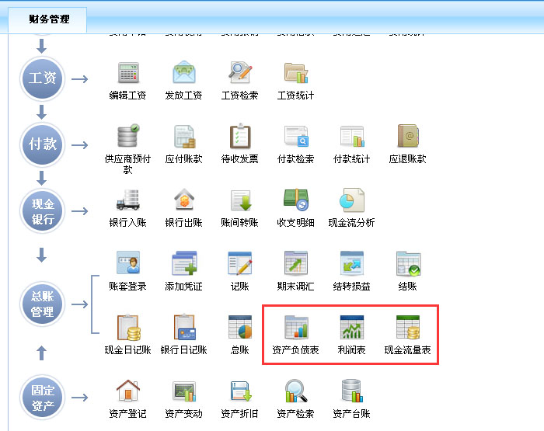Open the 资产折旧 icon

coord(239,391)
